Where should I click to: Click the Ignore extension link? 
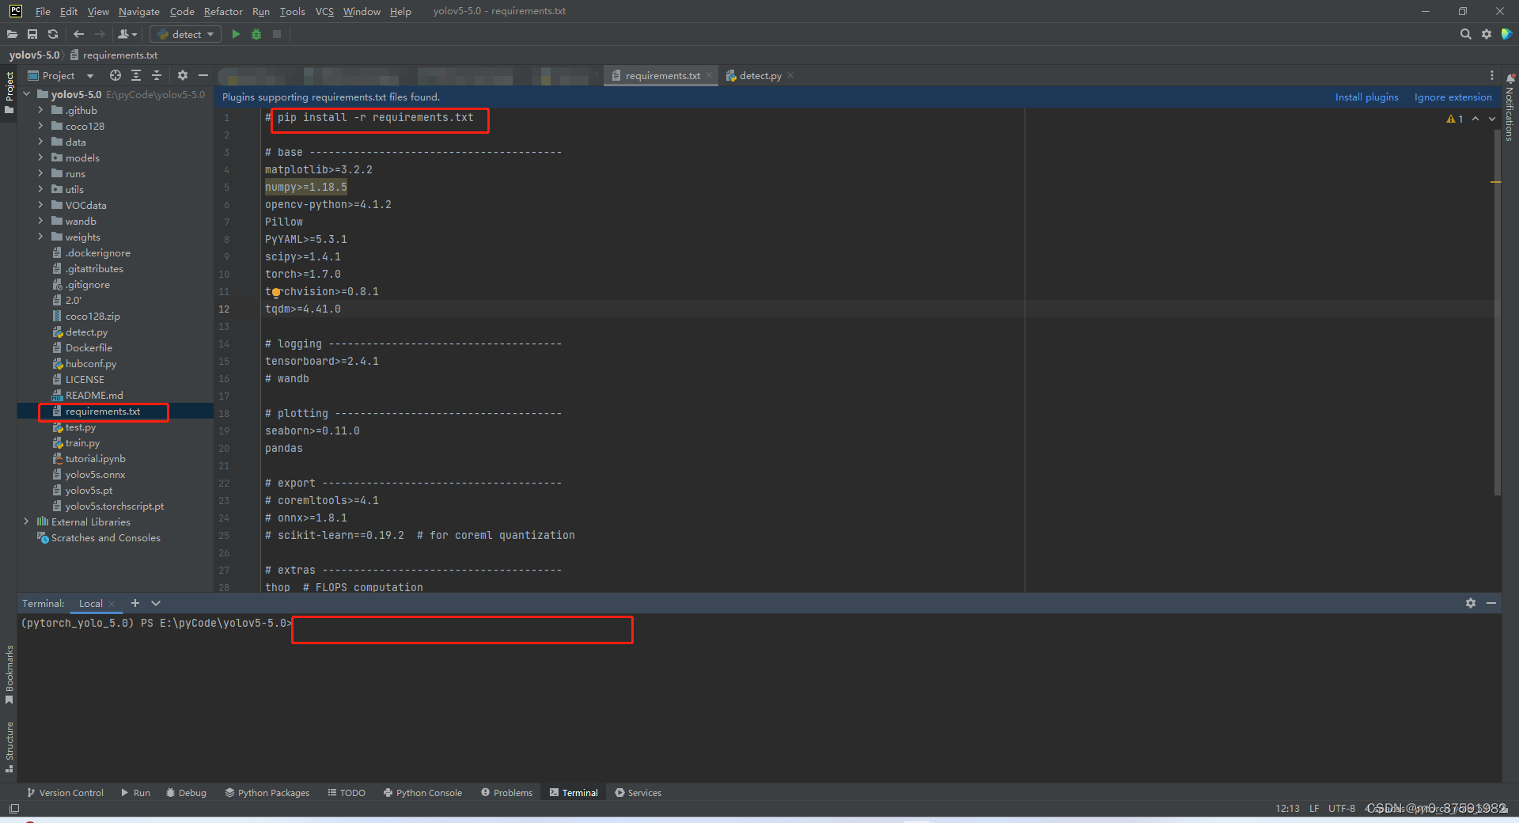(x=1453, y=97)
